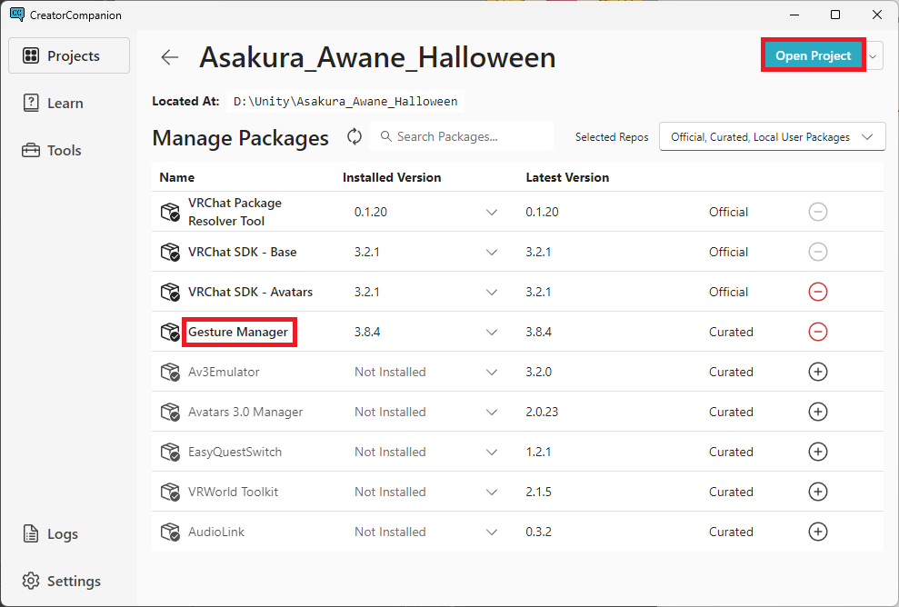Viewport: 899px width, 607px height.
Task: Click the Search Packages input field
Action: (464, 136)
